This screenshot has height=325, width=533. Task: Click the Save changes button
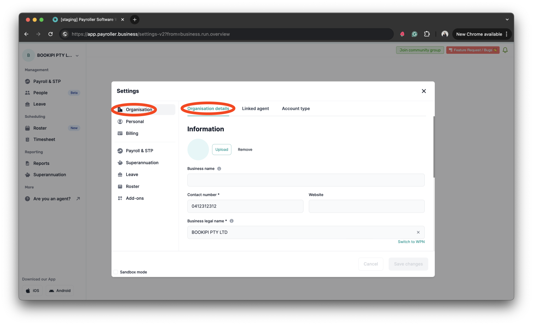408,264
